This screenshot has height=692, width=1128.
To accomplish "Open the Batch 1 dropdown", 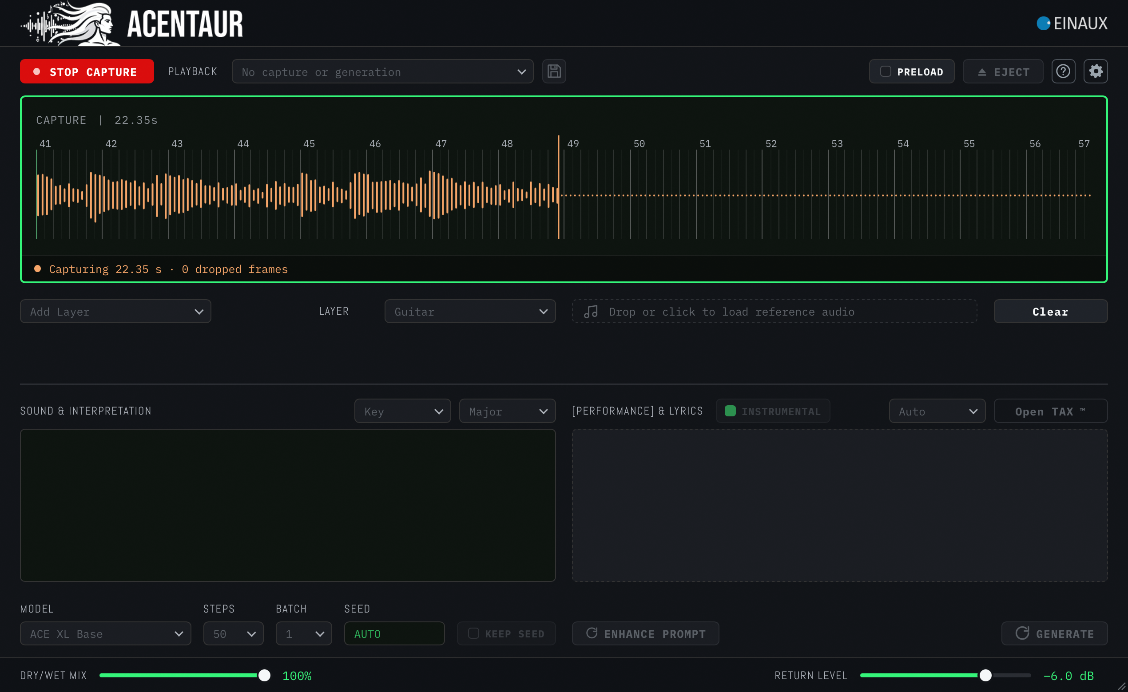I will click(304, 633).
